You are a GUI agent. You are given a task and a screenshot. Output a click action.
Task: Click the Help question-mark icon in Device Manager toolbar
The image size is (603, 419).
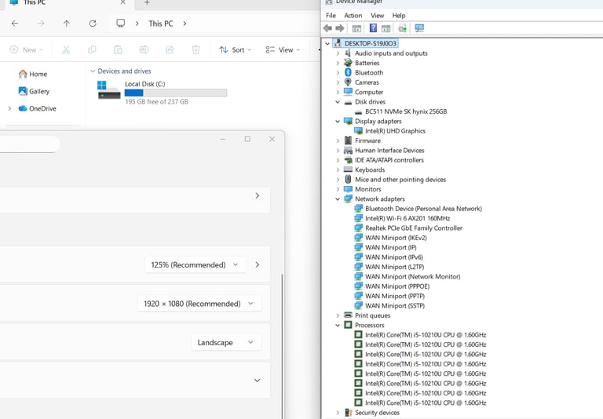pos(373,28)
